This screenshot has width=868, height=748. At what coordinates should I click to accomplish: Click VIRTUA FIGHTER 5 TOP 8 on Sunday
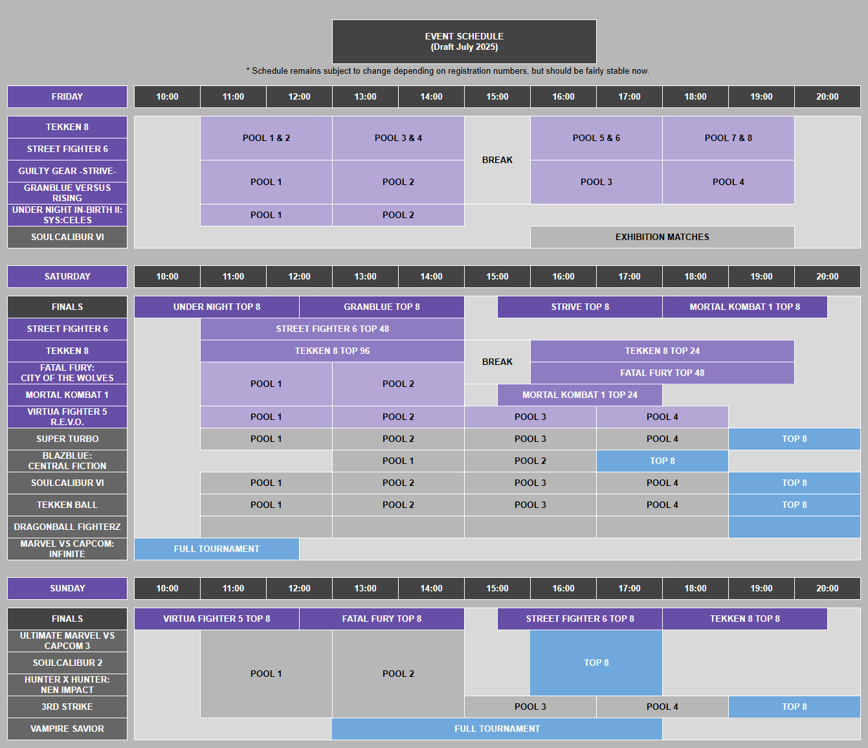point(216,619)
